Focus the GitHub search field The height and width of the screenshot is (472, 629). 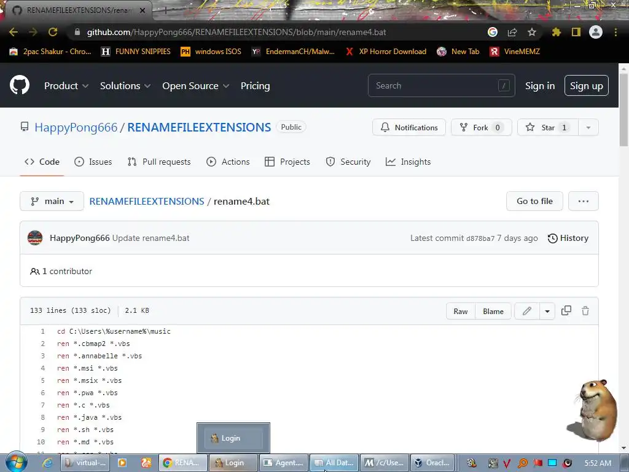tap(441, 85)
